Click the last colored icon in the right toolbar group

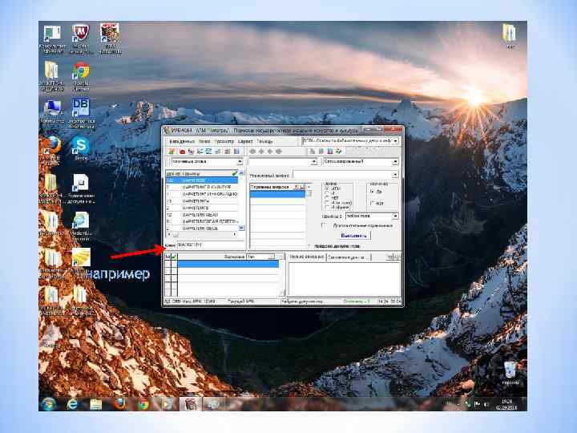click(x=338, y=152)
